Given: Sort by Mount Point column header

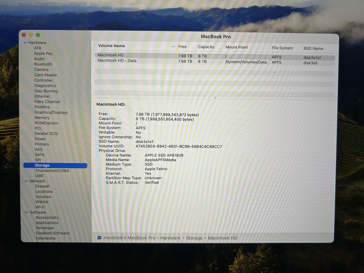Looking at the screenshot, I should point(237,47).
